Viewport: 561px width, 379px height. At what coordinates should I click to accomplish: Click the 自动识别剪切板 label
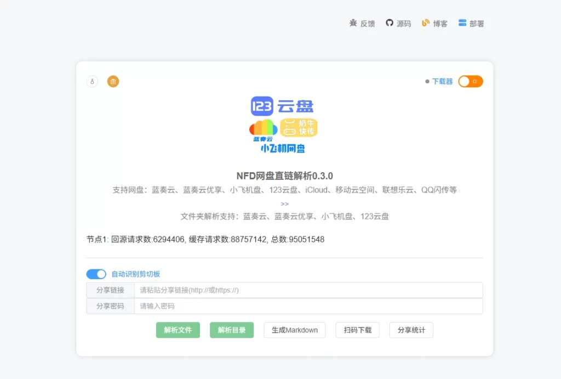136,274
